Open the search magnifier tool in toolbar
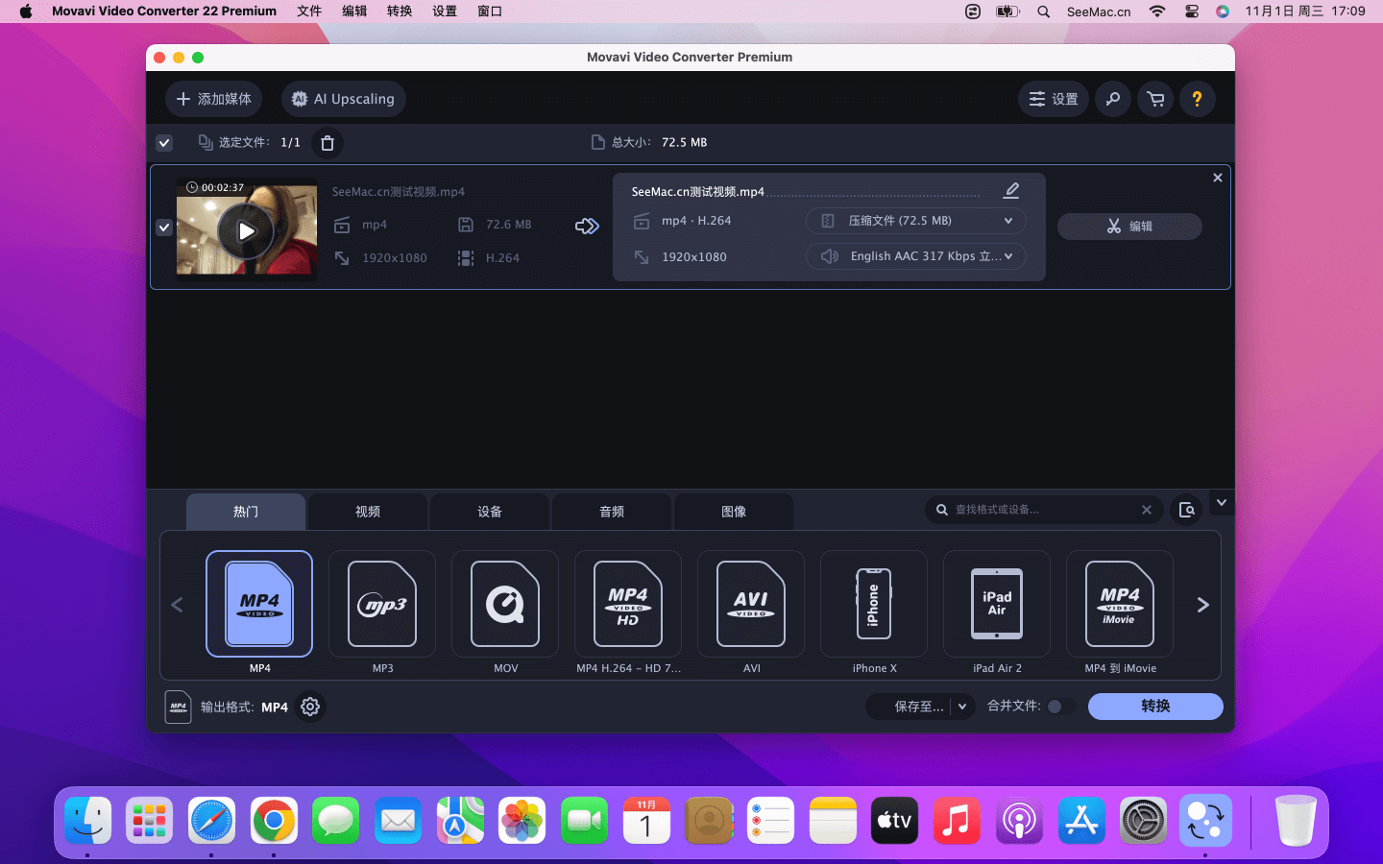 coord(1112,99)
